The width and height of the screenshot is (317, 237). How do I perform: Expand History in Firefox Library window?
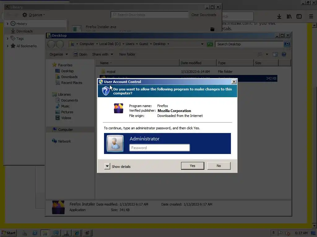(x=7, y=23)
